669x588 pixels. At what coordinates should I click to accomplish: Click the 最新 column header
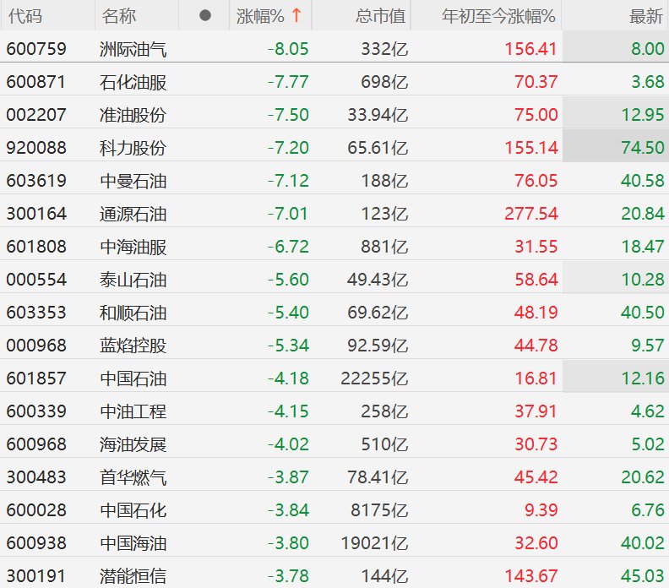pos(646,16)
